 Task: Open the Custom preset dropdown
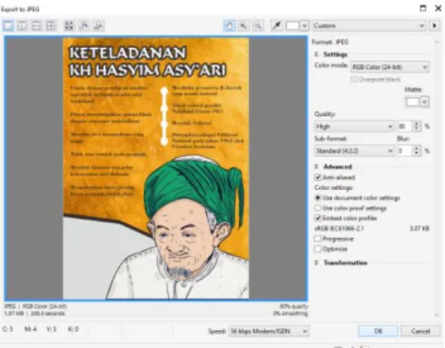[369, 26]
